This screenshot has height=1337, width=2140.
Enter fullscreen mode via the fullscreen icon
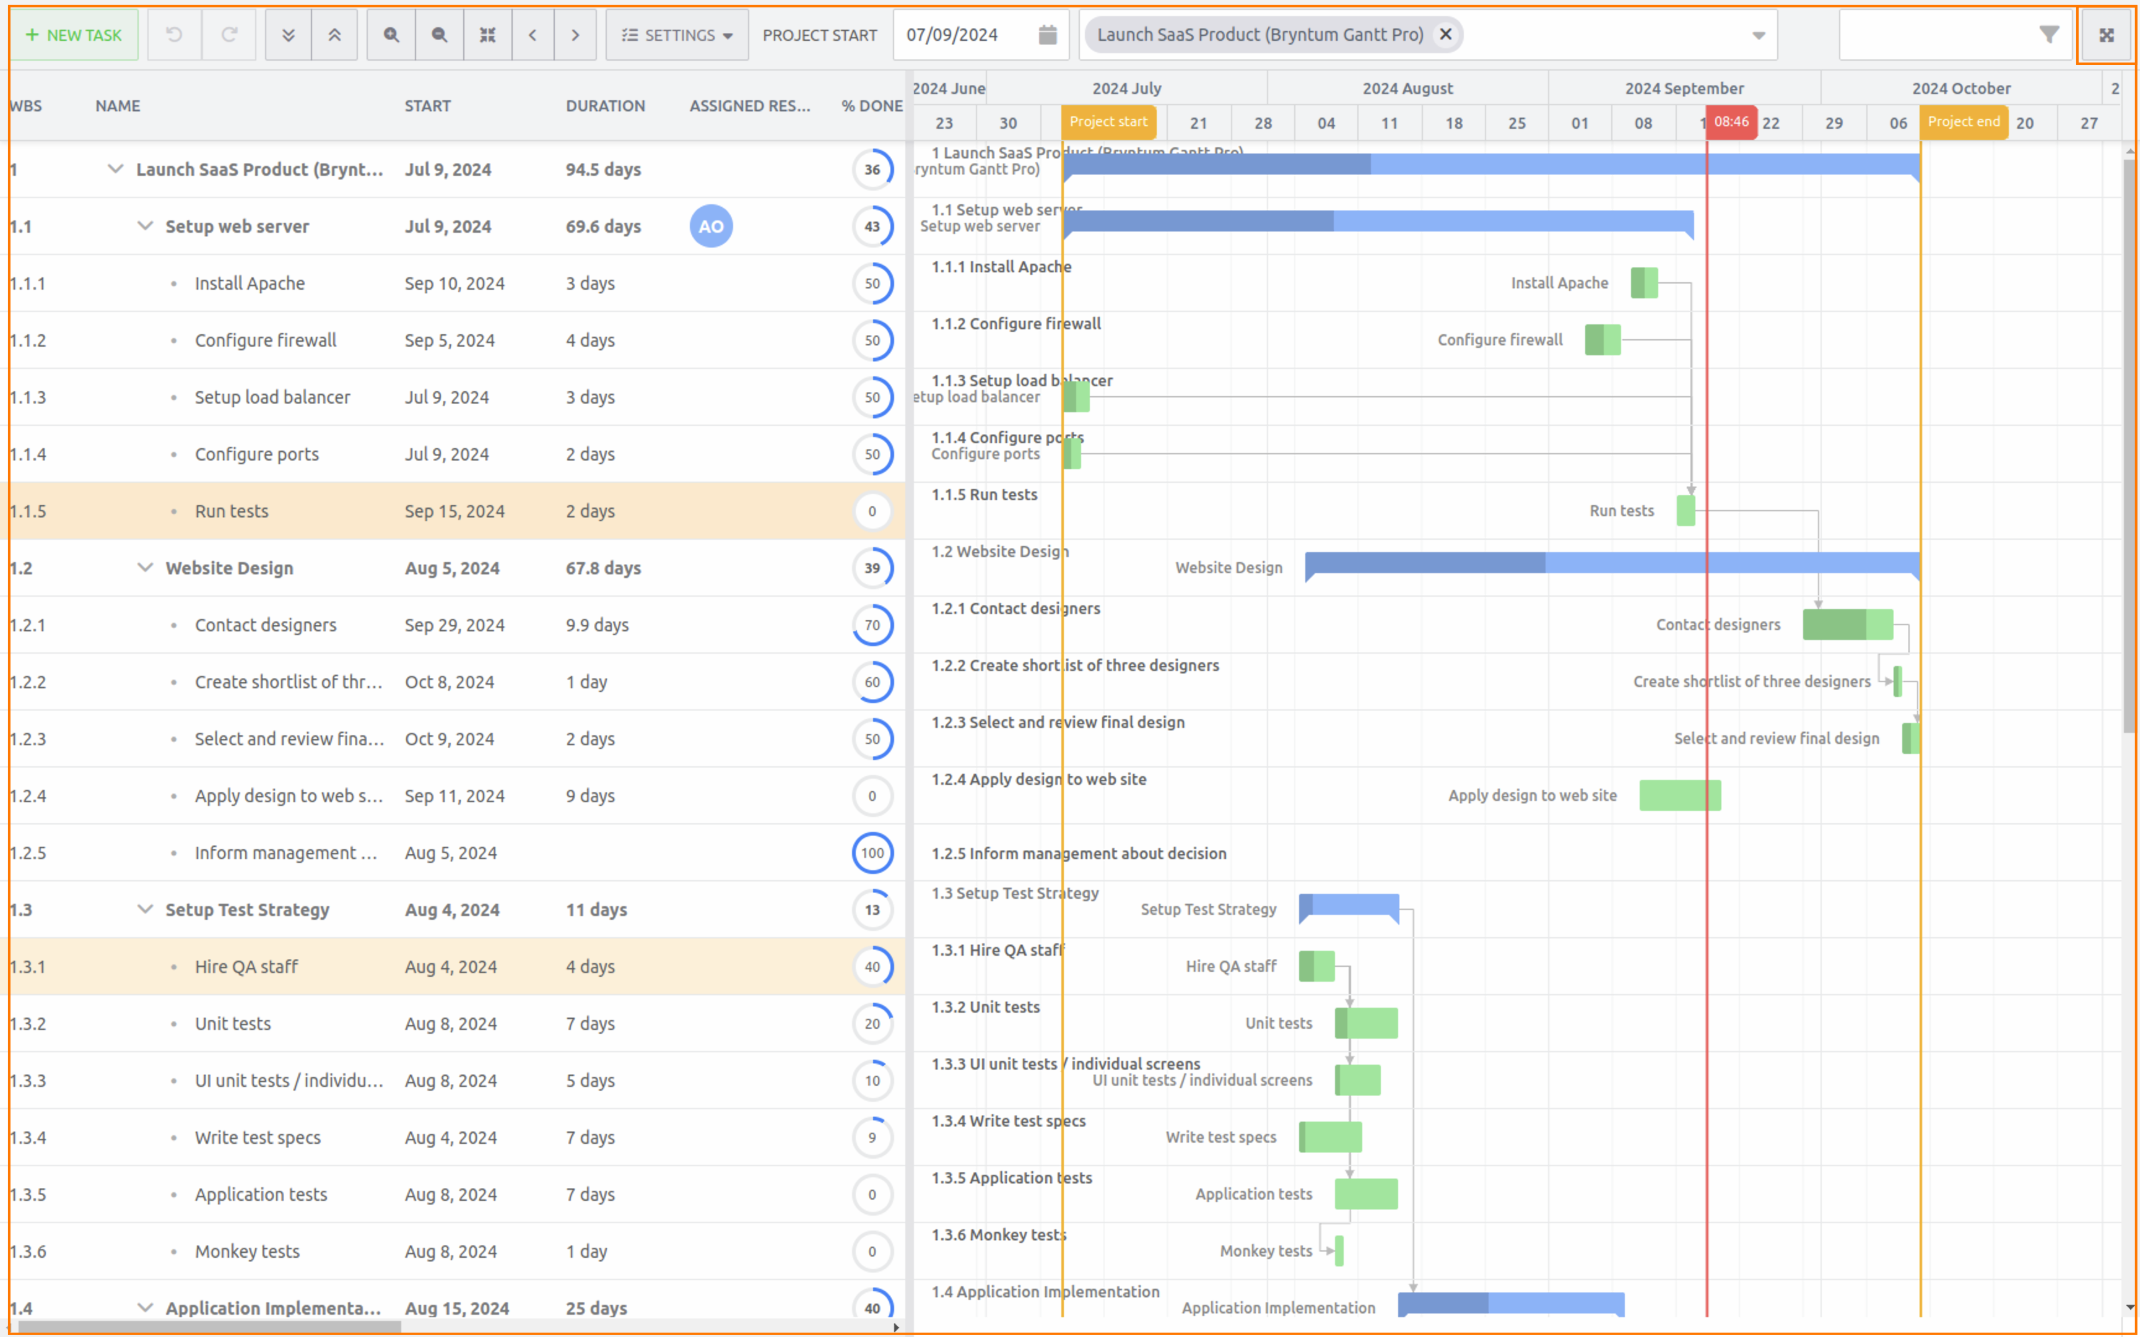(2107, 35)
